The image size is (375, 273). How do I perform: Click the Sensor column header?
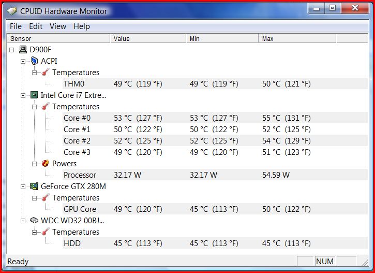pyautogui.click(x=59, y=38)
